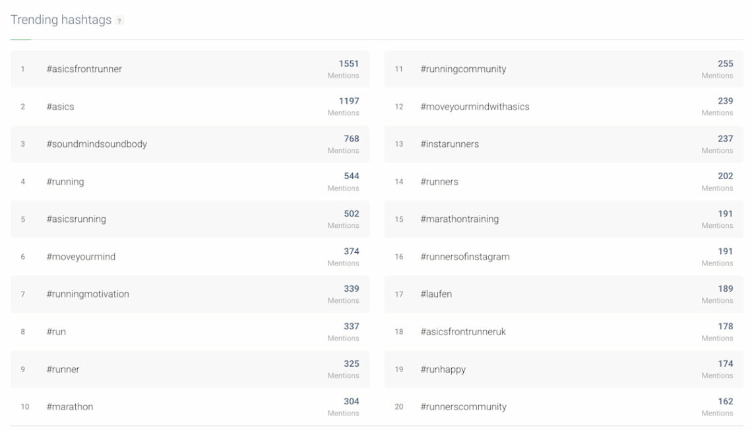Select the #marathontraining hashtag

[x=460, y=219]
